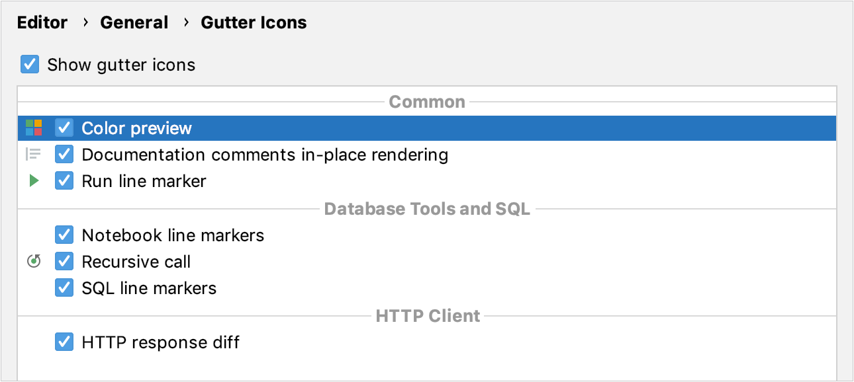Uncheck Notebook line markers

64,235
